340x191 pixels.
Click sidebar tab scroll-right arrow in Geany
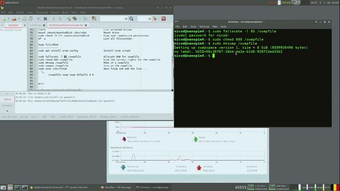point(24,25)
